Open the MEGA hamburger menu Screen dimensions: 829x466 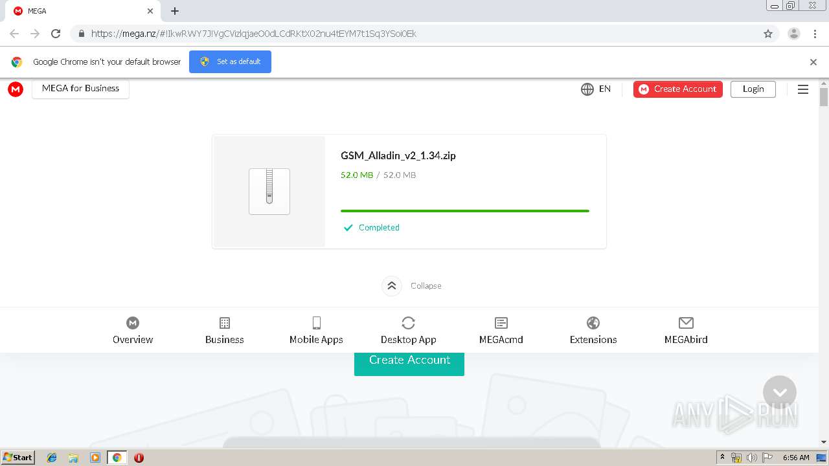pos(803,89)
